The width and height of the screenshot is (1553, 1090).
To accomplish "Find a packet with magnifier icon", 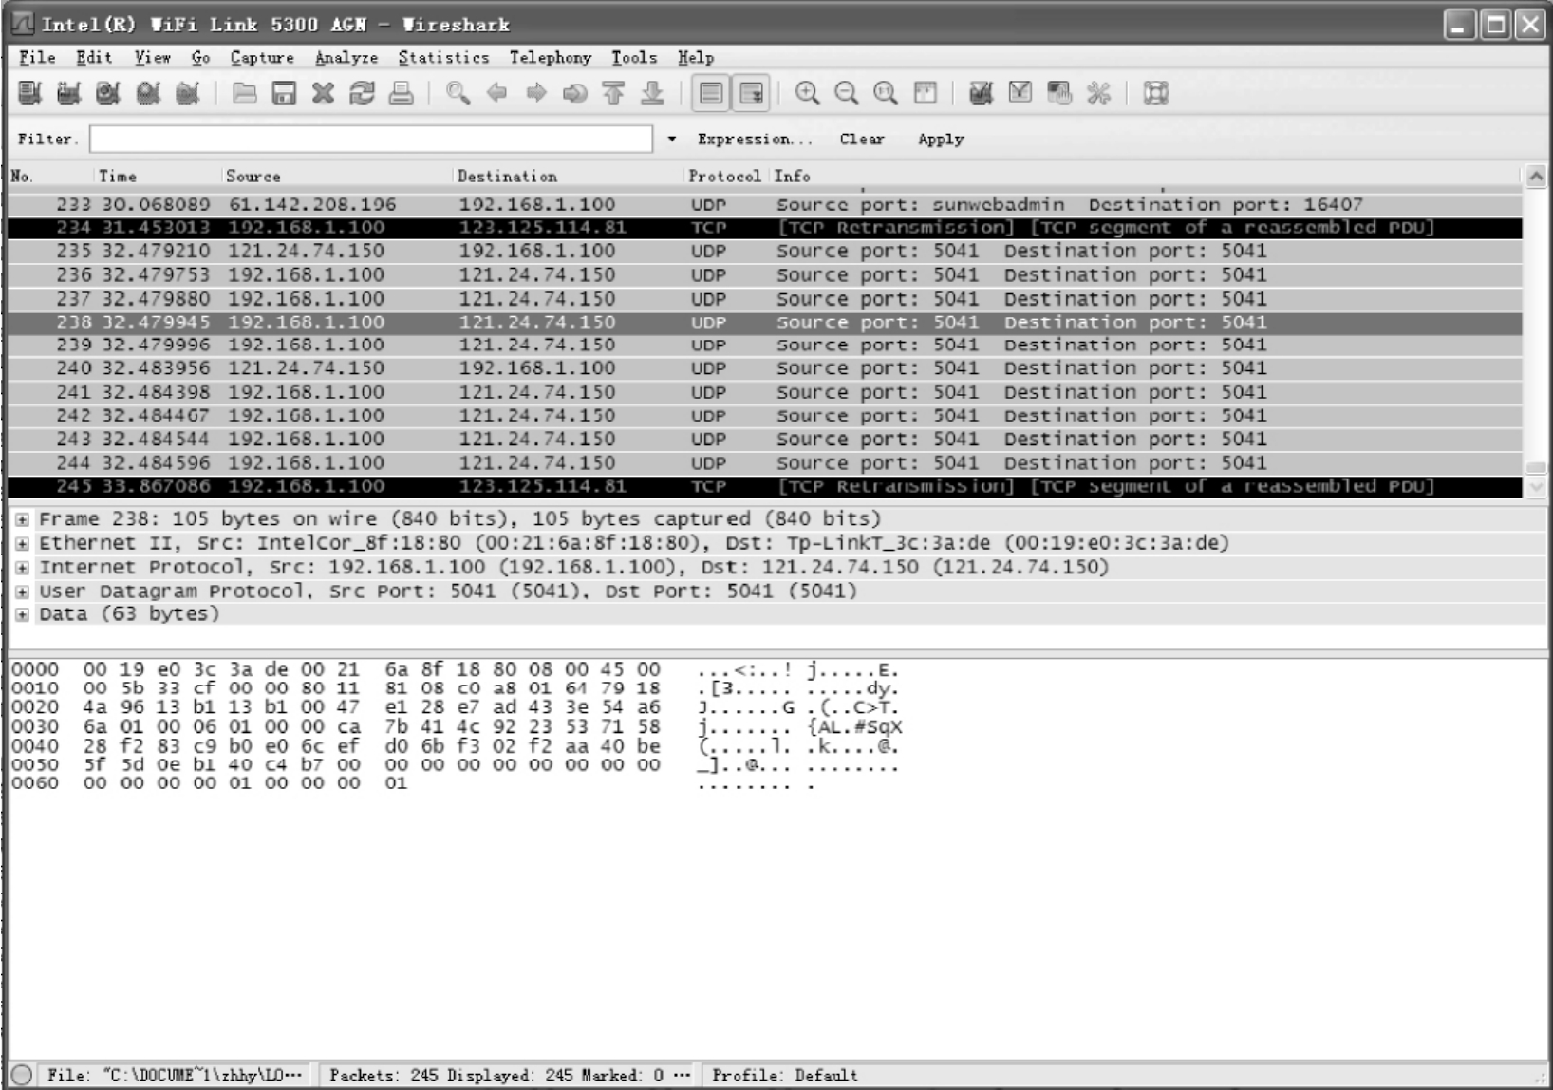I will (x=458, y=93).
